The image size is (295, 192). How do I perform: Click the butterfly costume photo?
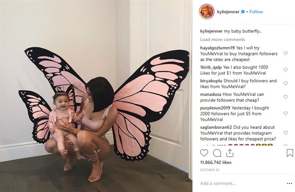(x=96, y=96)
